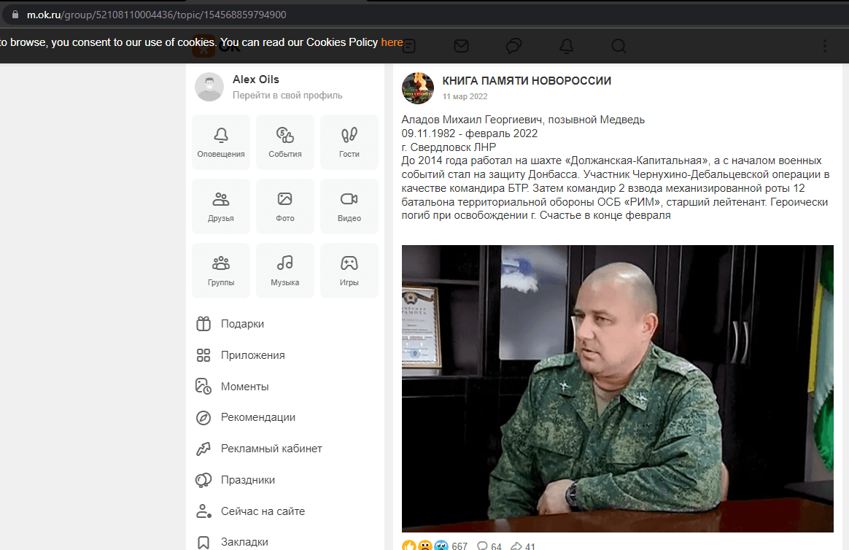849x550 pixels.
Task: Go to the Друзья friends section
Action: point(220,206)
